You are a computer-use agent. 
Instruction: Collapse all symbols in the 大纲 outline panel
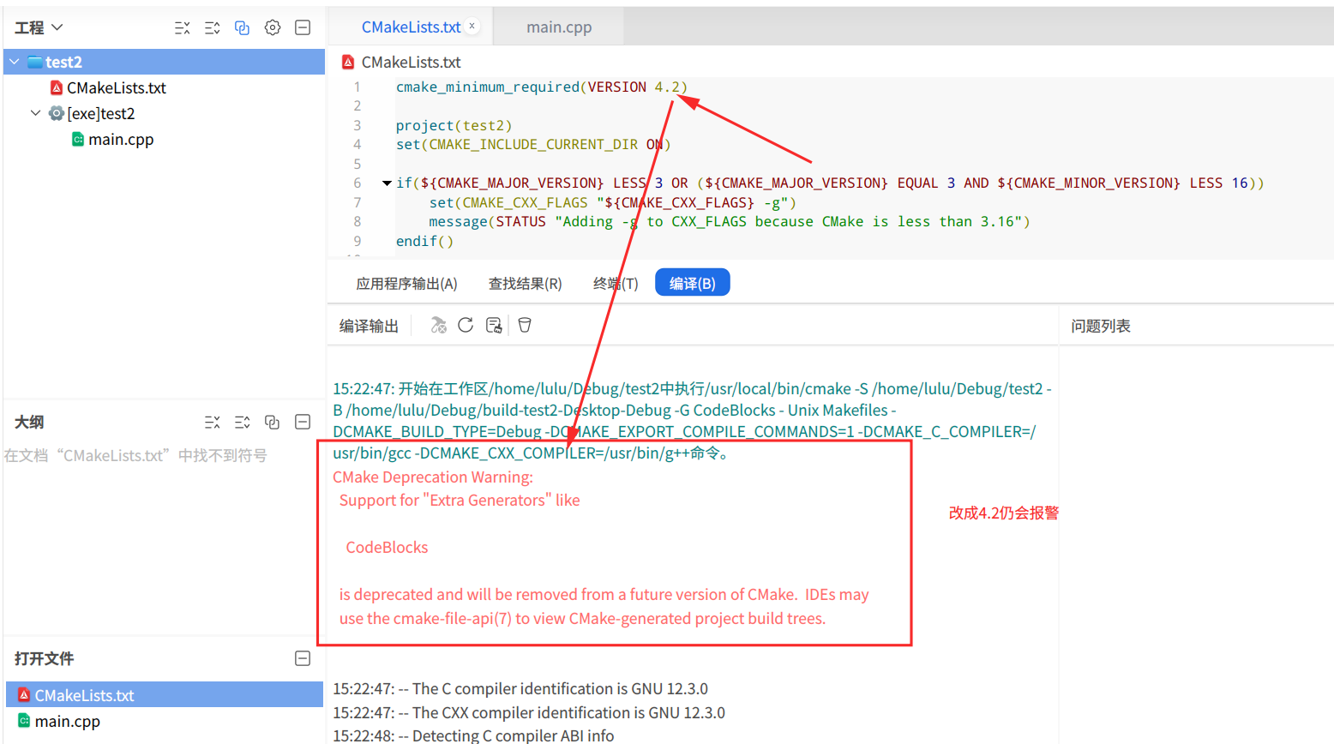213,422
